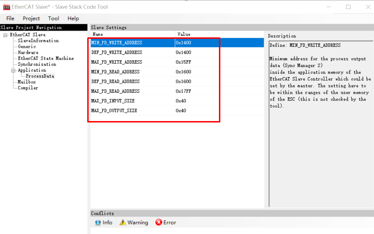Maximize the Slave Stack Code Tool window
The width and height of the screenshot is (374, 234).
[348, 7]
